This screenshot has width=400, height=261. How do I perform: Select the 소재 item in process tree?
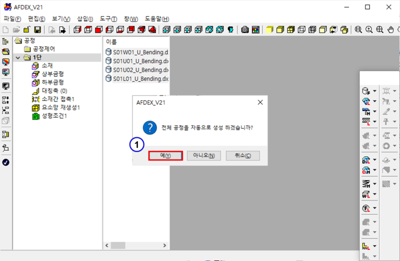[x=47, y=65]
